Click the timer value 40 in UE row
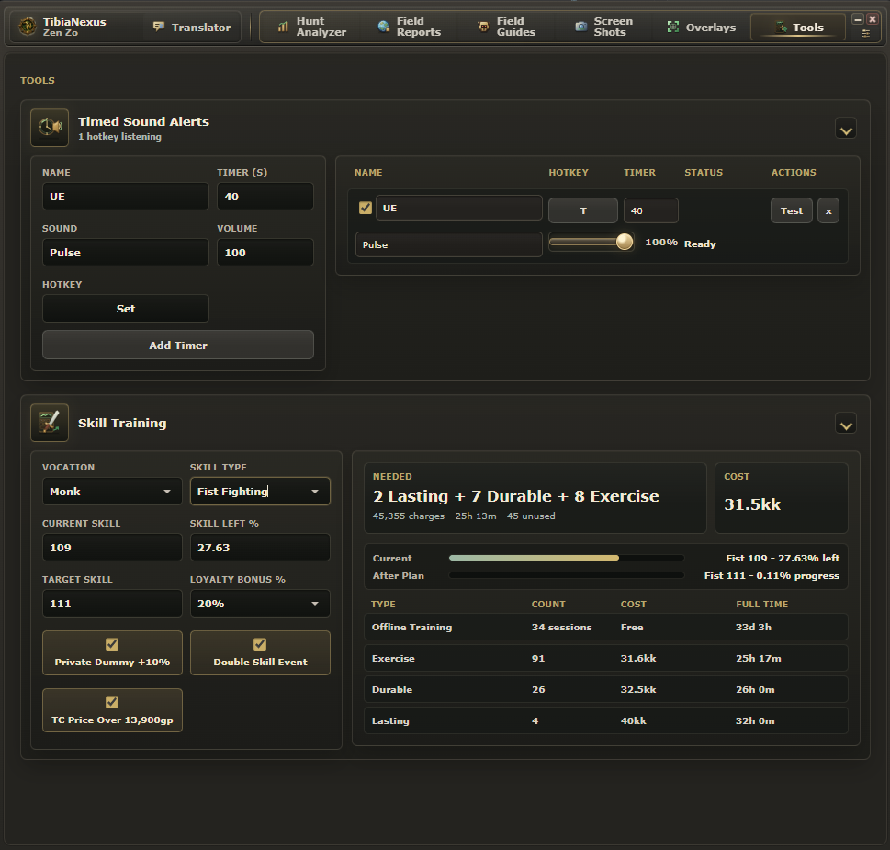 pos(650,210)
